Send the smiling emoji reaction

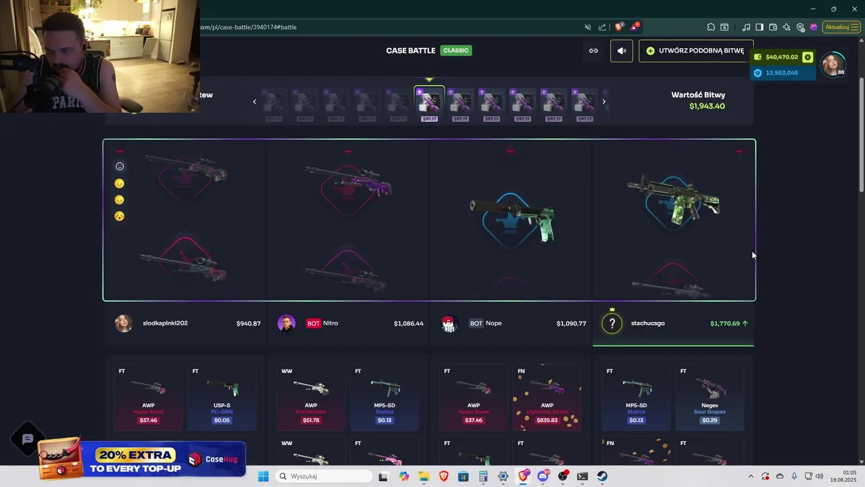pyautogui.click(x=120, y=166)
